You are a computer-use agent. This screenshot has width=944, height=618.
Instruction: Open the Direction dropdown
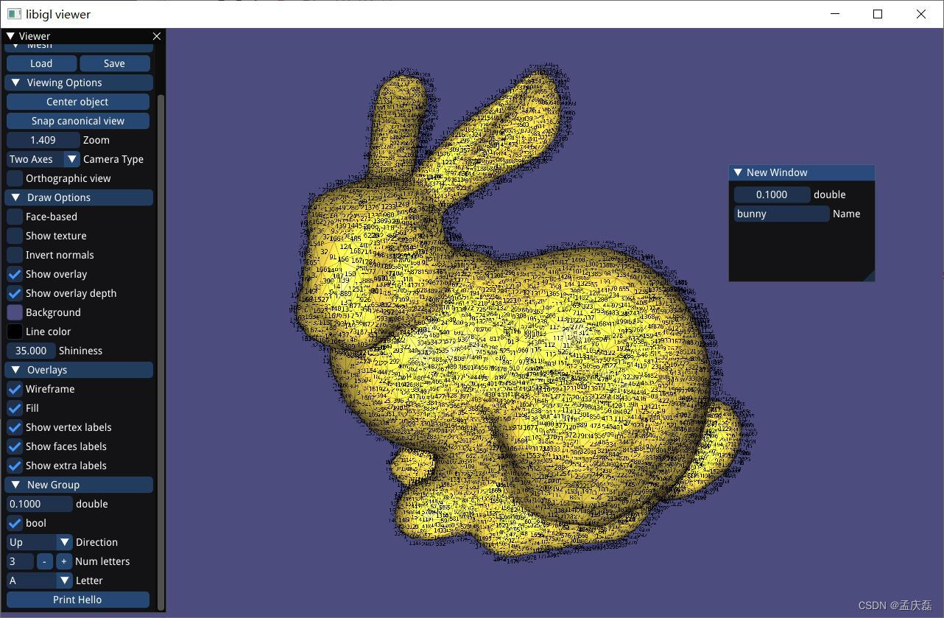(40, 542)
